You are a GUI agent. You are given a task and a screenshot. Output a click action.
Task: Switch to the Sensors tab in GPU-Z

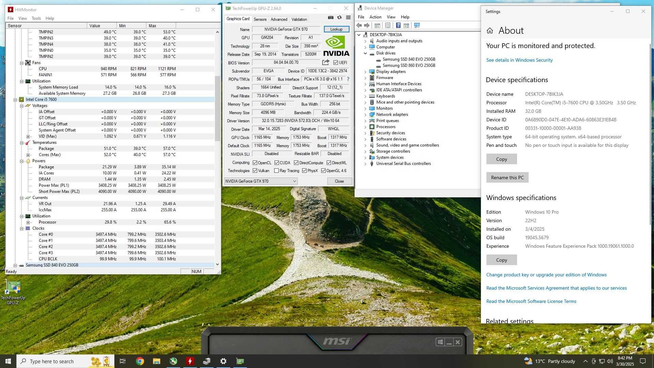pyautogui.click(x=260, y=19)
